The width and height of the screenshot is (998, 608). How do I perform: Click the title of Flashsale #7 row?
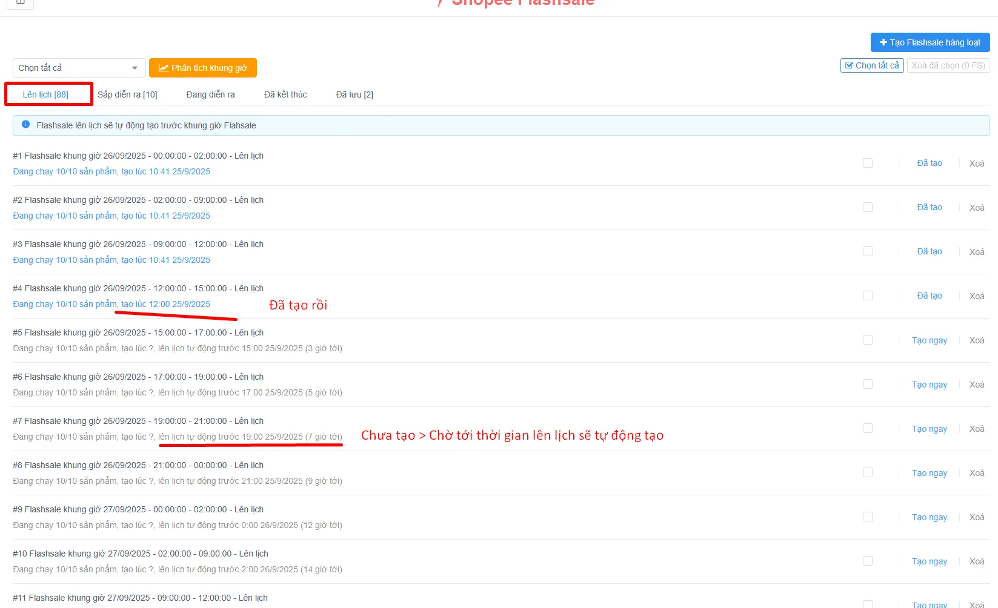(x=138, y=421)
